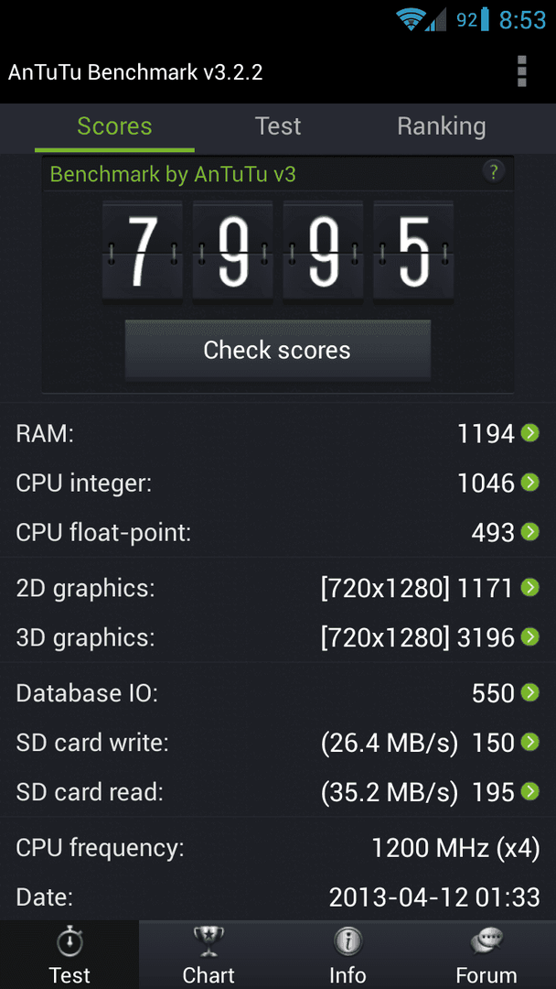The image size is (556, 989).
Task: Expand the 3D graphics score arrow
Action: (x=530, y=637)
